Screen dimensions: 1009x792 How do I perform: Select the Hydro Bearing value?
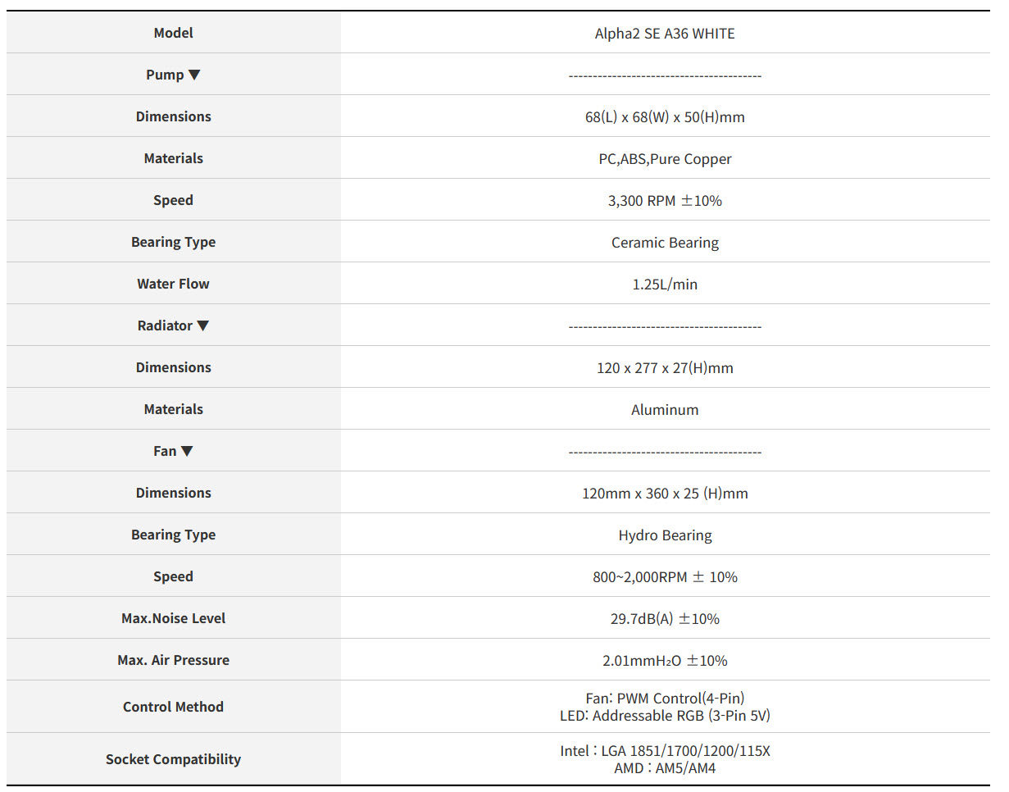(665, 535)
